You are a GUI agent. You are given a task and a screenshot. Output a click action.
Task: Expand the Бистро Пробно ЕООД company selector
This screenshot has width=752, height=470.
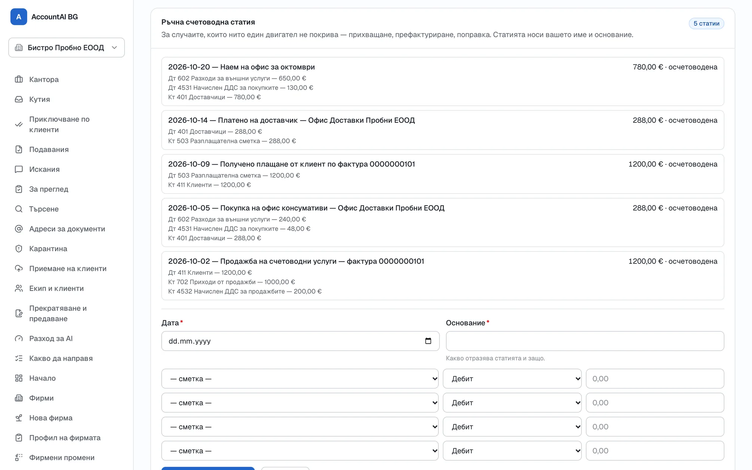(x=67, y=48)
